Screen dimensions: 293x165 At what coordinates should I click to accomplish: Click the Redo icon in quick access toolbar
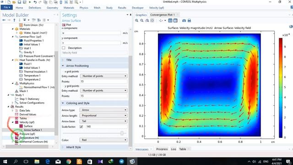click(x=40, y=2)
